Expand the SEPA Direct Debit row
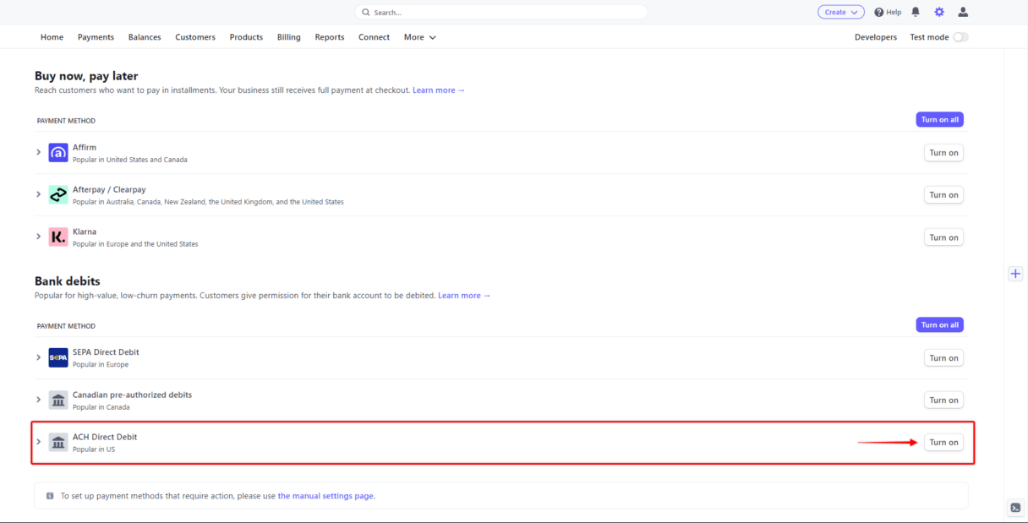Image resolution: width=1028 pixels, height=523 pixels. (x=39, y=357)
